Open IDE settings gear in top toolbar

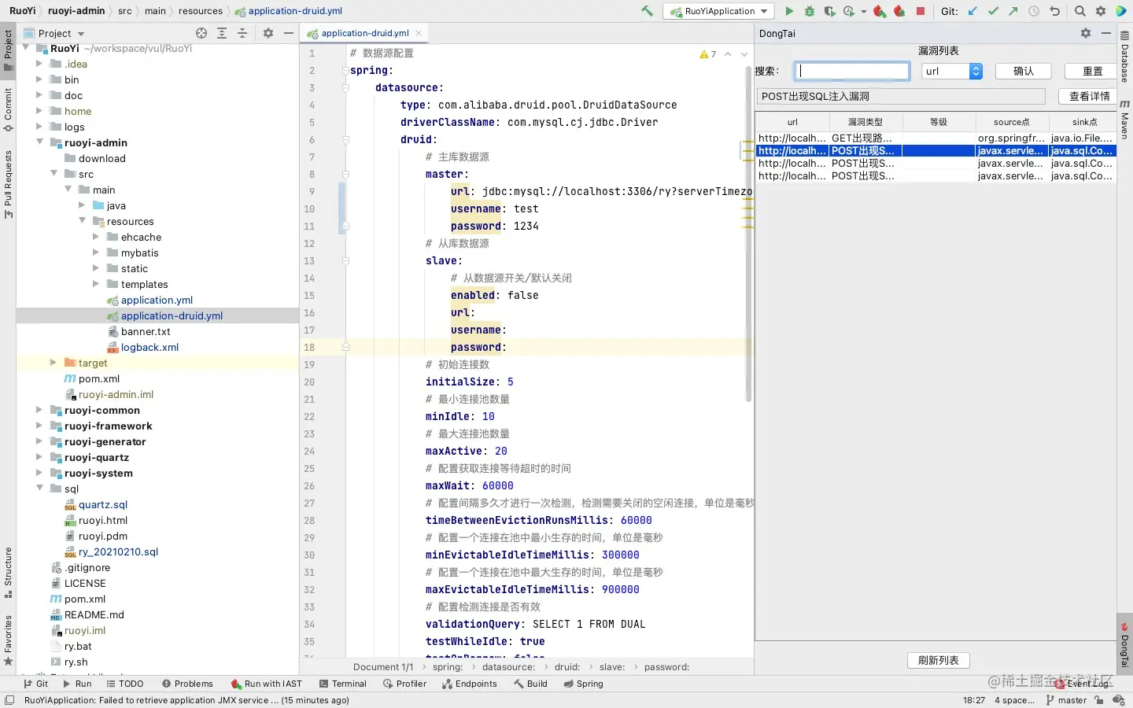[x=1101, y=11]
